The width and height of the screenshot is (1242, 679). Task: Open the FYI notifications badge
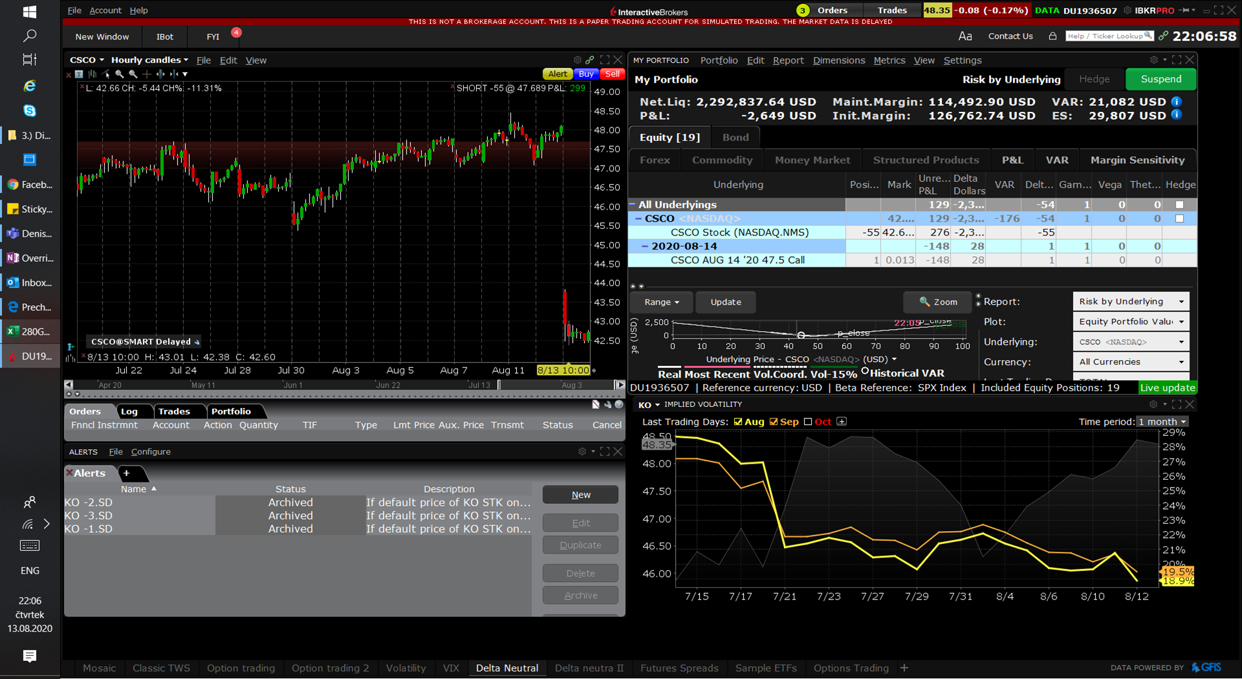[237, 32]
